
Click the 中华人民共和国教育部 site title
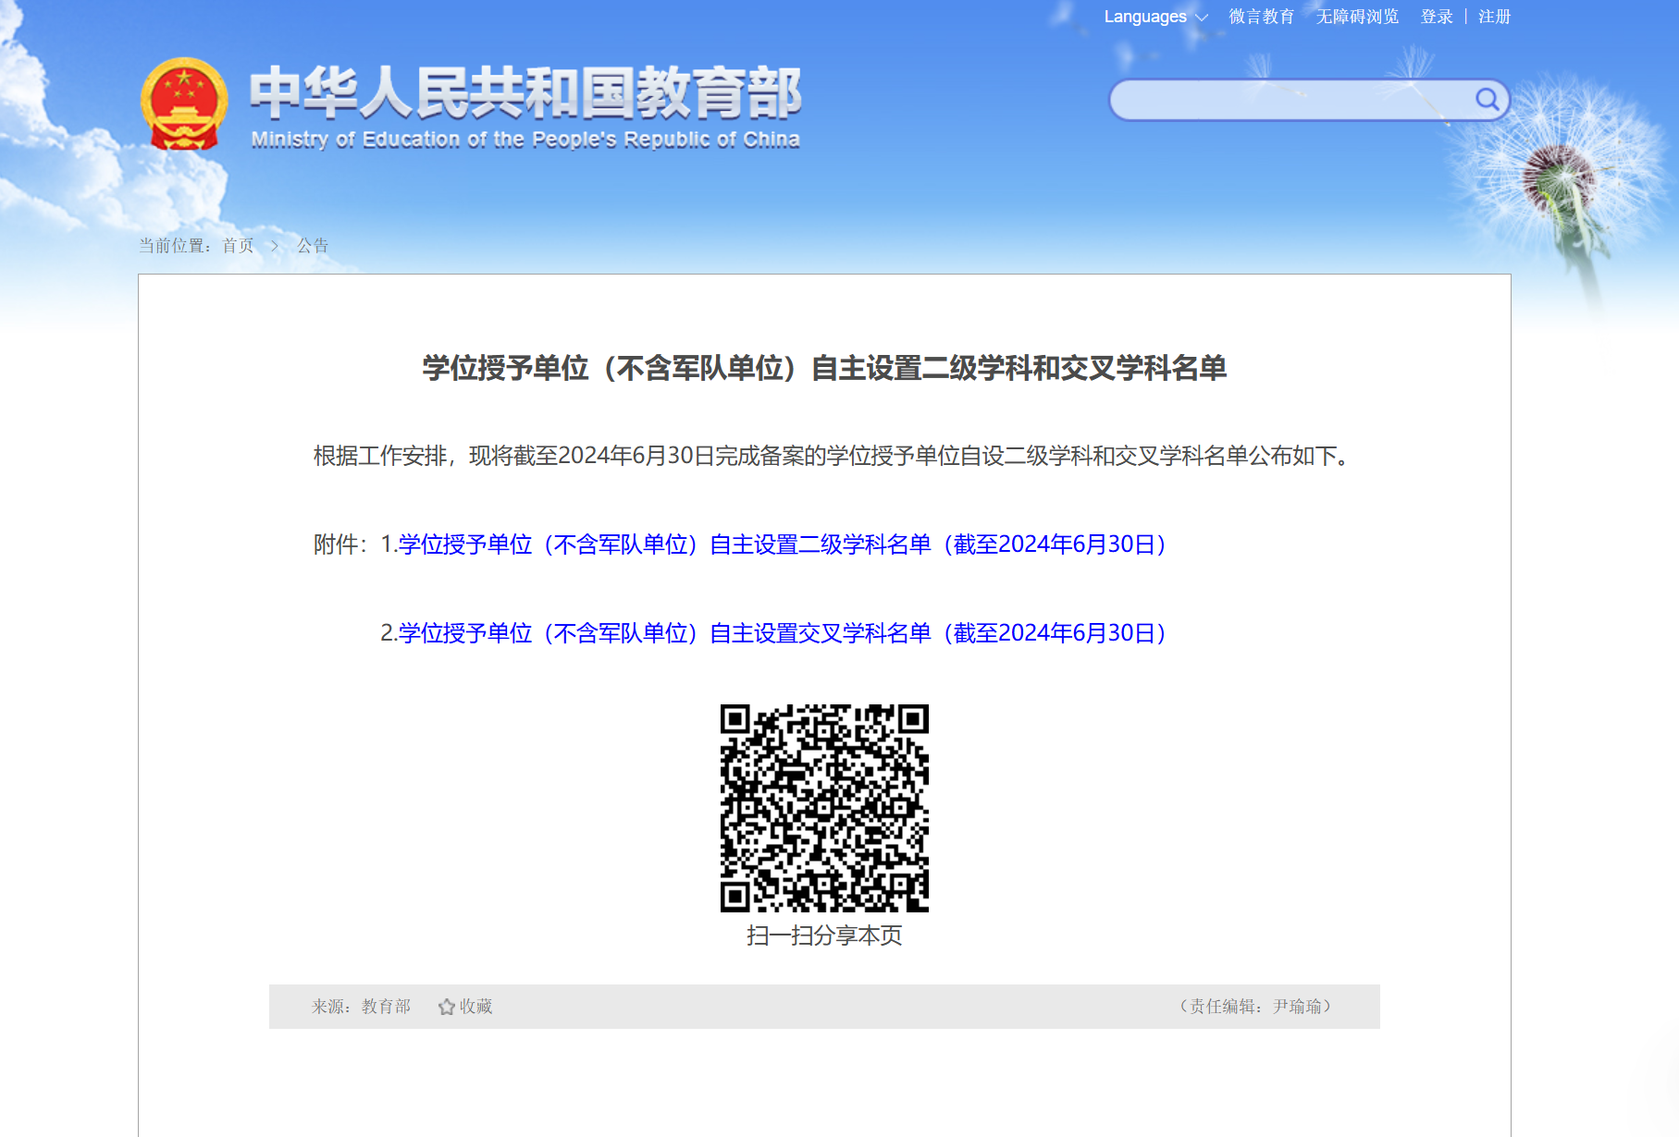point(525,93)
